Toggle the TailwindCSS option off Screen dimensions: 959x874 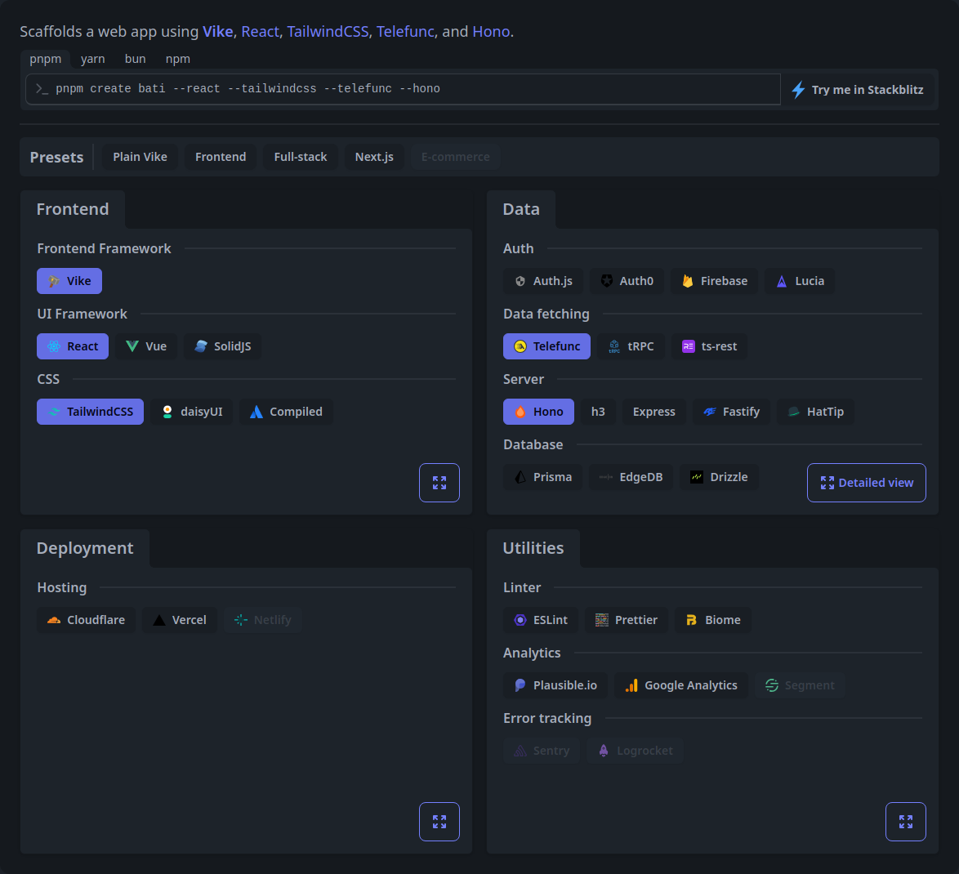coord(91,412)
